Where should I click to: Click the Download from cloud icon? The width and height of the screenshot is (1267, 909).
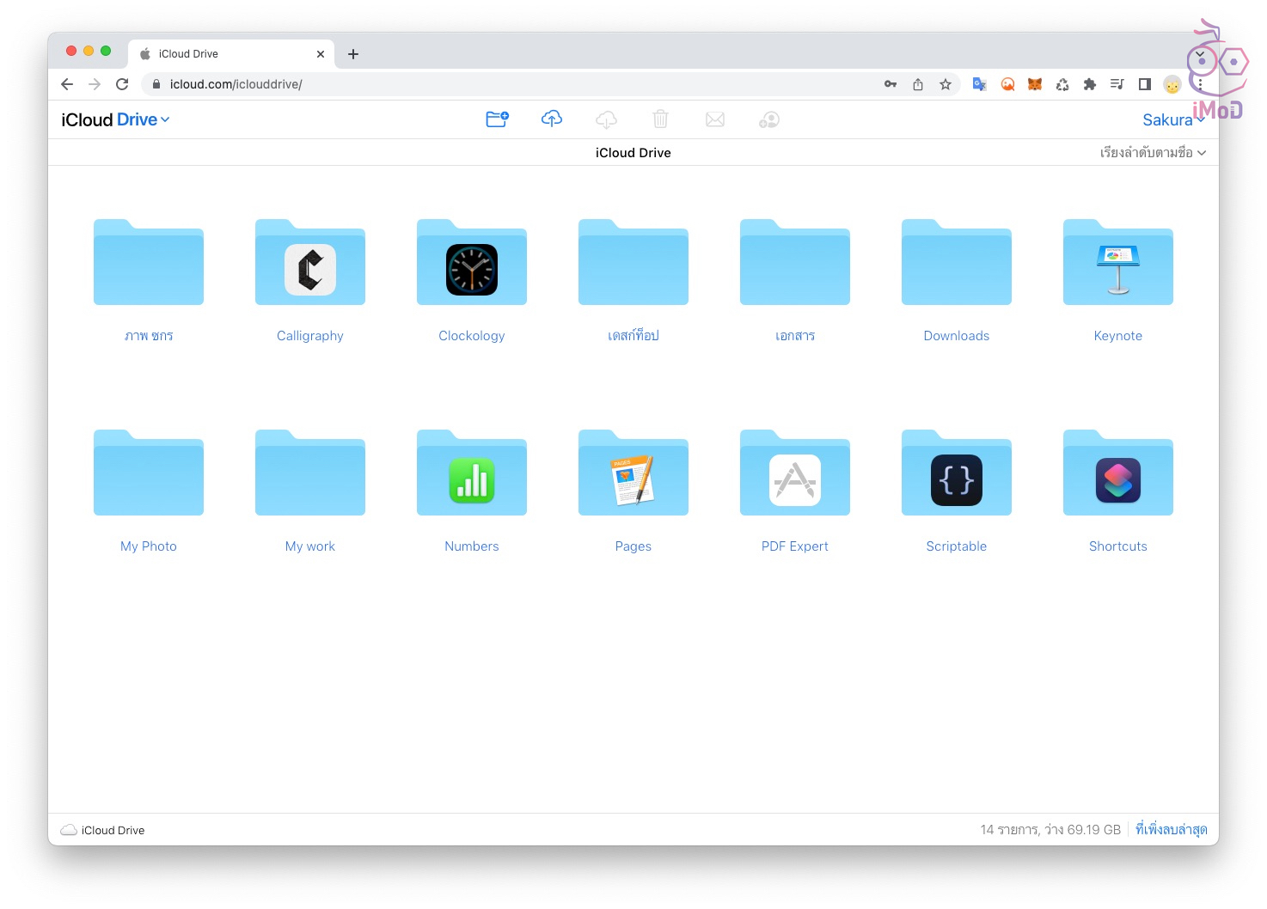[x=606, y=119]
